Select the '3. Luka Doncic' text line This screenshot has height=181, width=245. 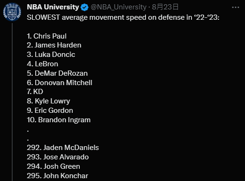(51, 55)
